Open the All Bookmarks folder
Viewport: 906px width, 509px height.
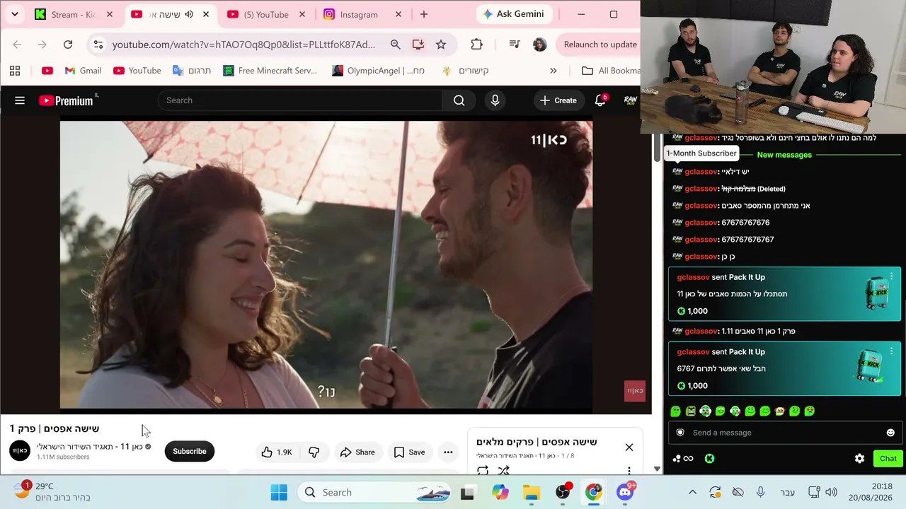pyautogui.click(x=610, y=71)
